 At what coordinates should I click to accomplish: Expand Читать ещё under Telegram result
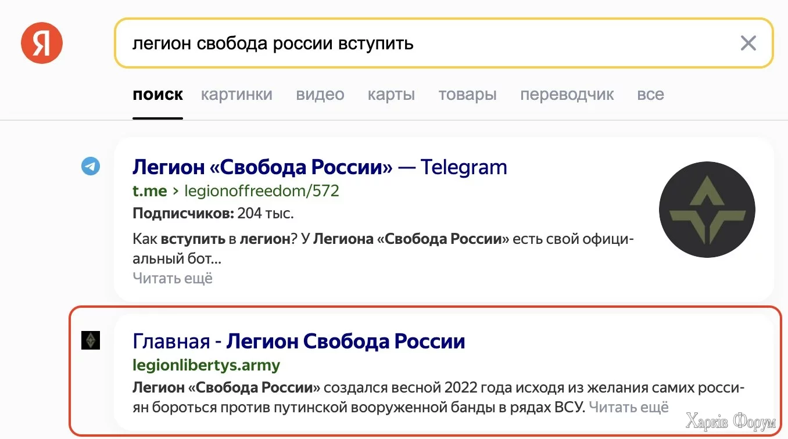point(173,278)
